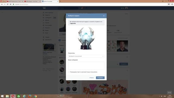The height and width of the screenshot is (98, 174).
Task: Click the vk.com address bar
Action: pos(89,4)
